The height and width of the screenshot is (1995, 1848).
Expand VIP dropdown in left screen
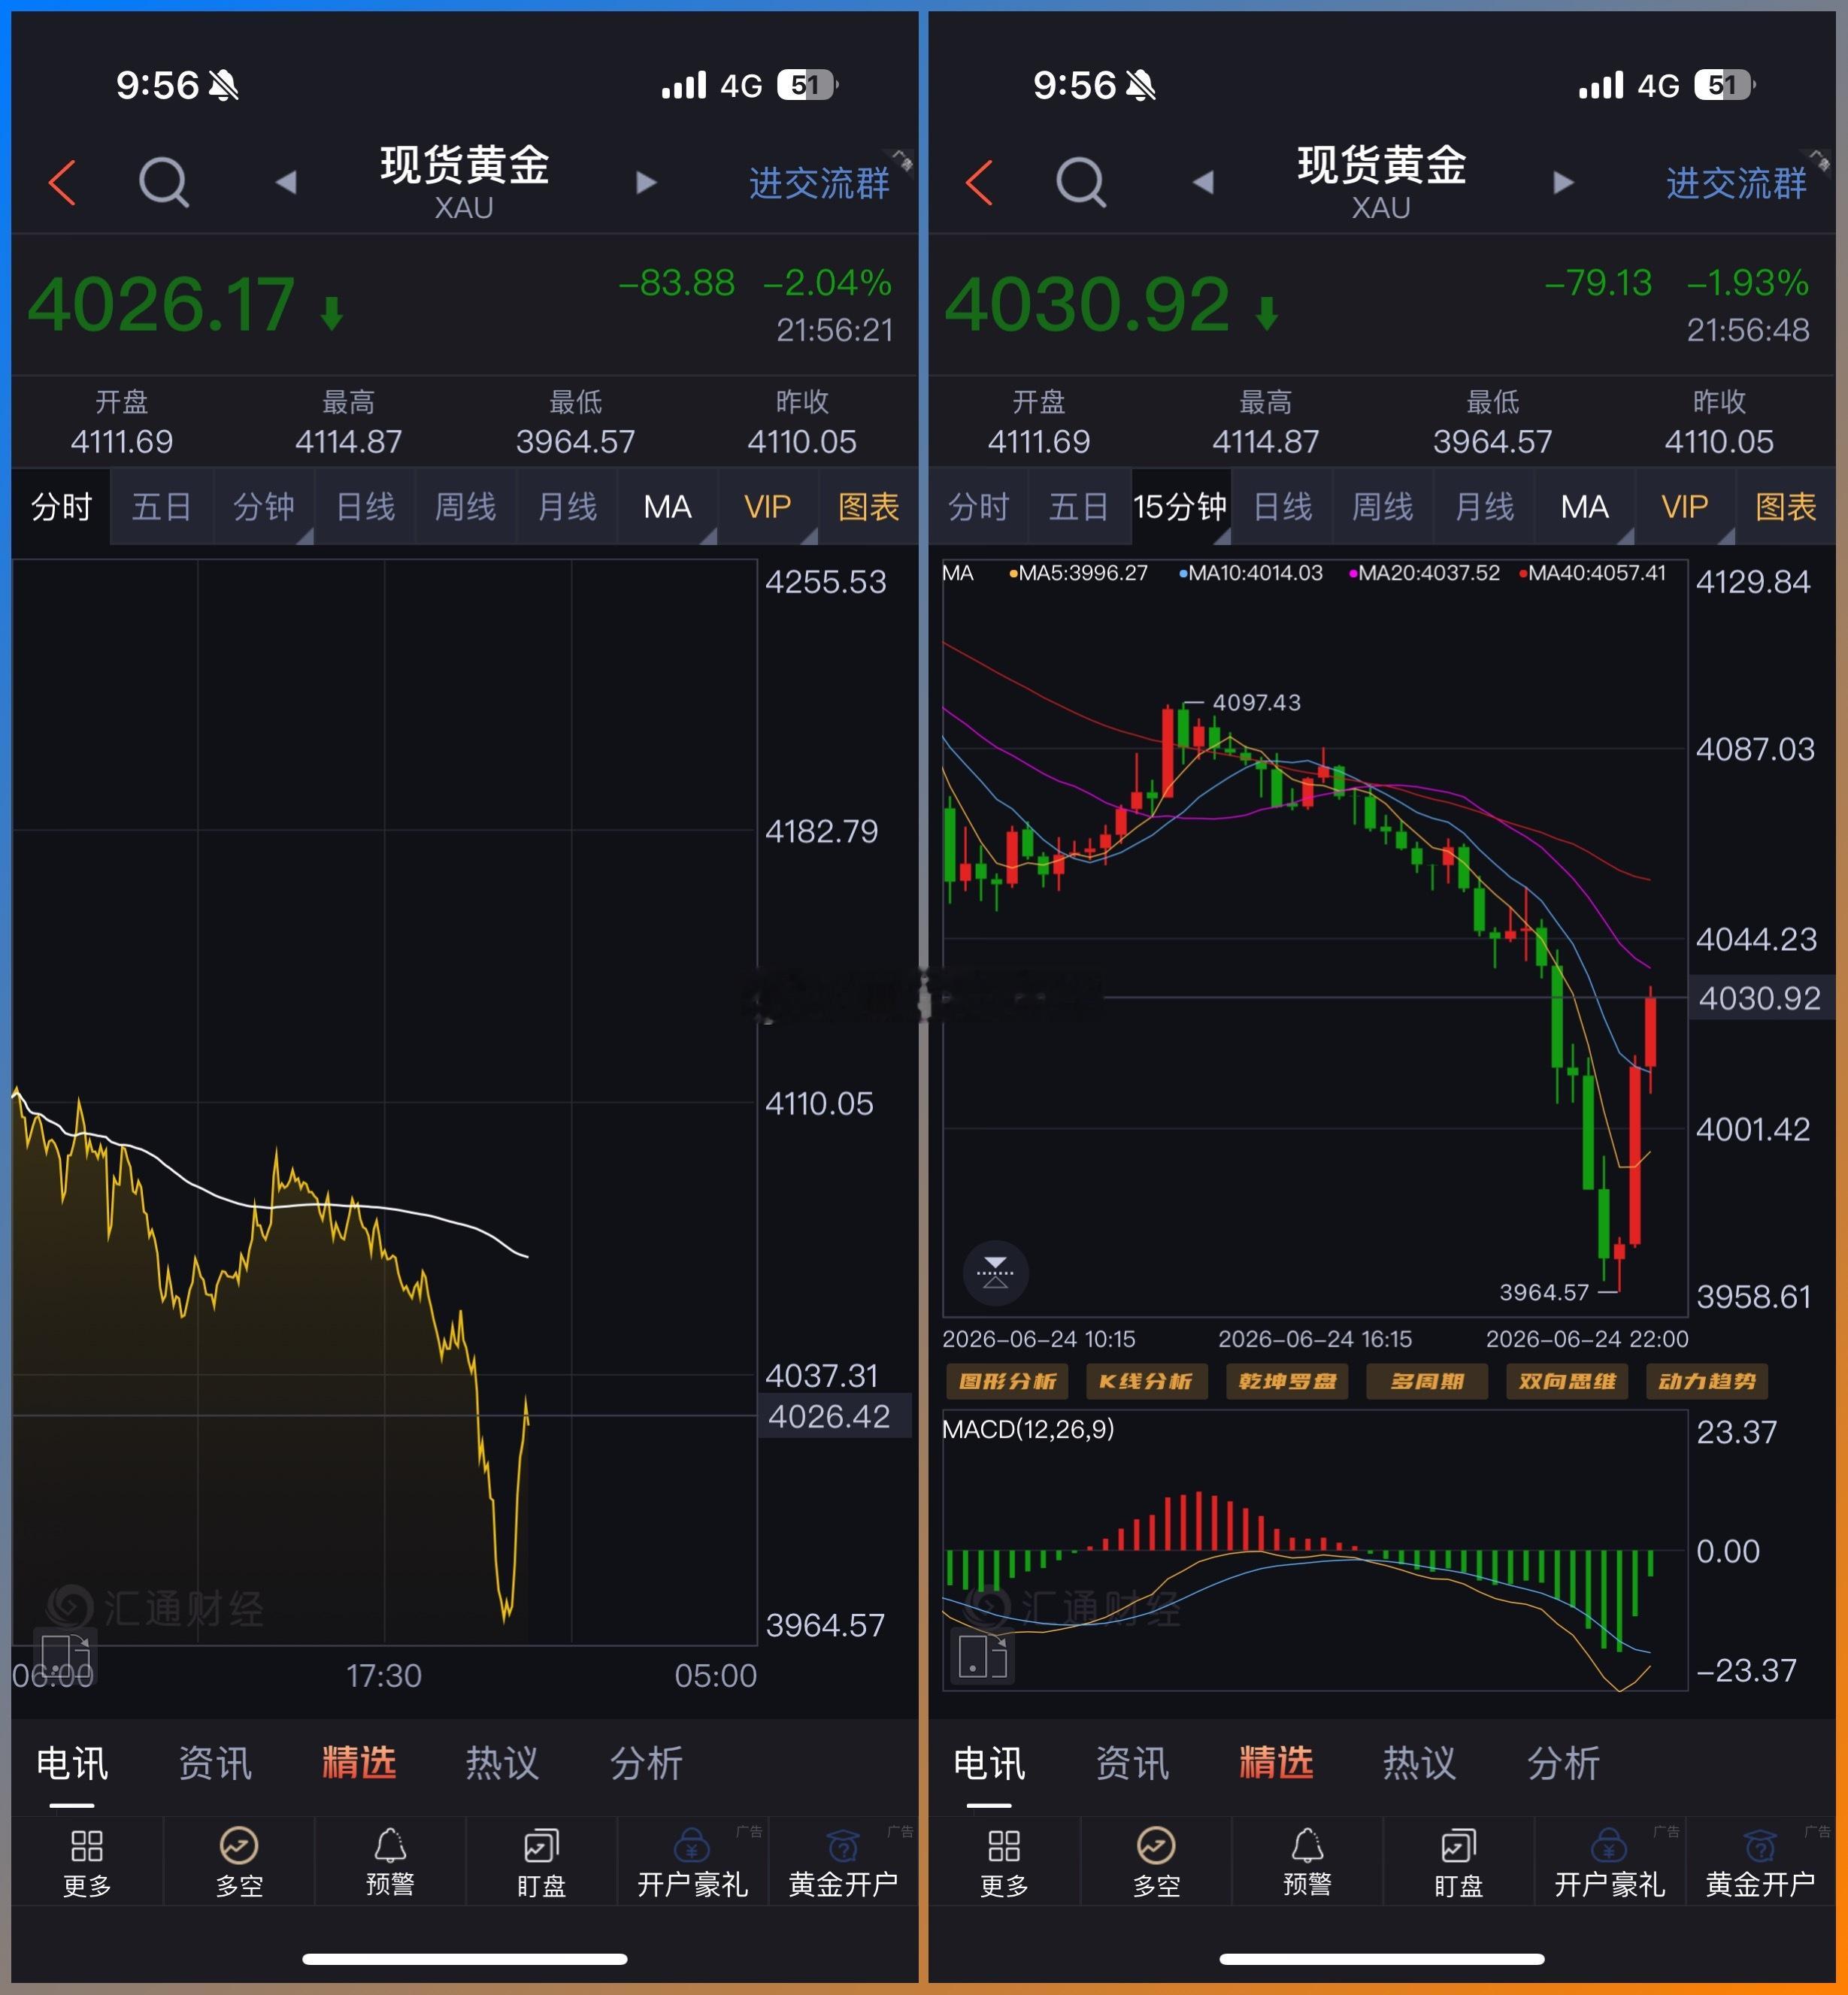point(768,507)
